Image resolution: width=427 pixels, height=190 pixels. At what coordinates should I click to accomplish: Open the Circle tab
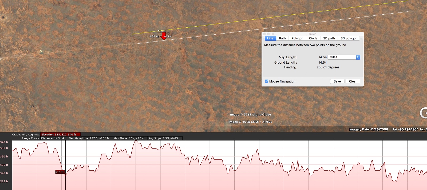(x=313, y=38)
